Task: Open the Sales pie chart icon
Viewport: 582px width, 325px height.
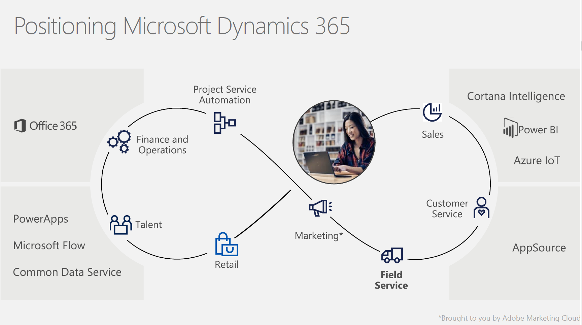Action: pyautogui.click(x=433, y=112)
